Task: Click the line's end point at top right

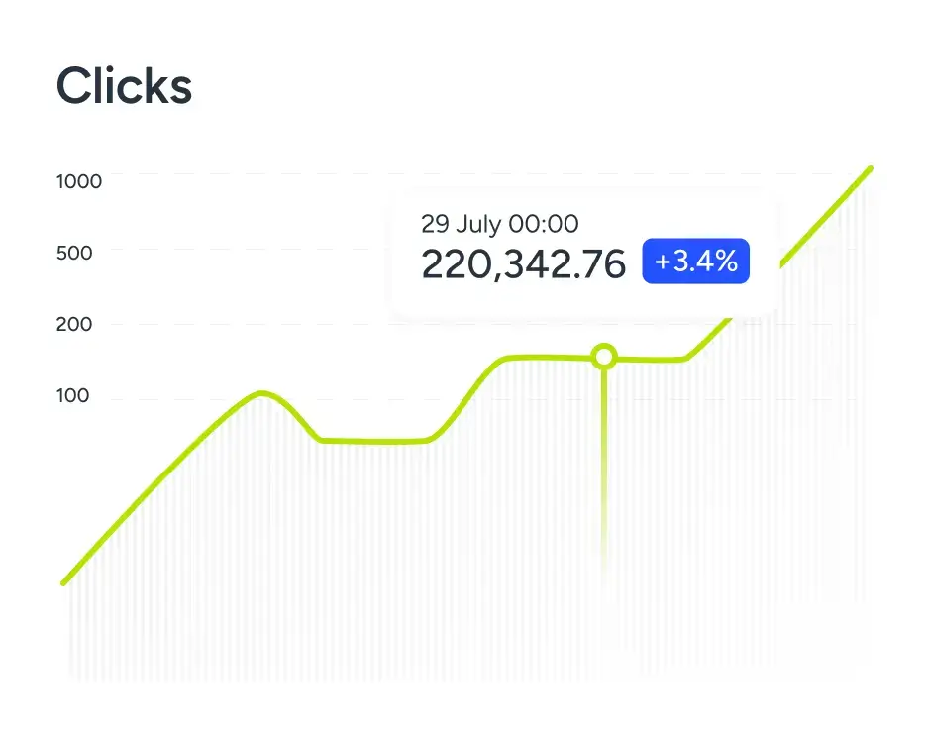Action: pos(871,168)
